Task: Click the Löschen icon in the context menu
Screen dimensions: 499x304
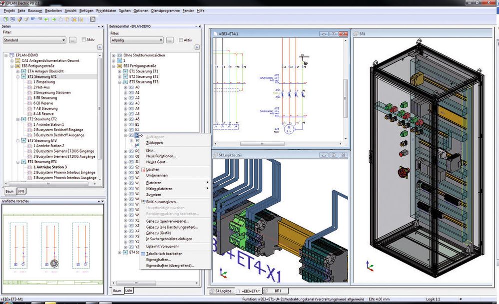Action: pyautogui.click(x=143, y=169)
